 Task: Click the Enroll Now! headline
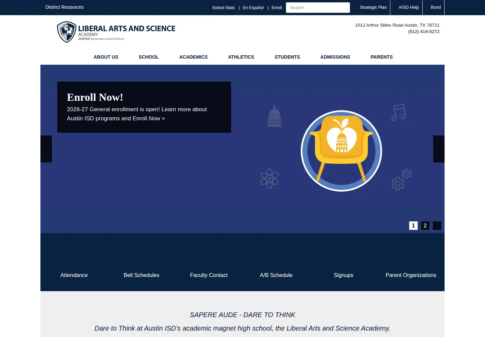point(95,97)
